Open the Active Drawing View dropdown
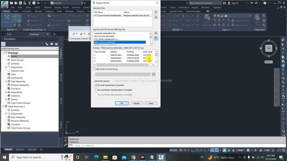287x161 pixels. [x=30, y=49]
